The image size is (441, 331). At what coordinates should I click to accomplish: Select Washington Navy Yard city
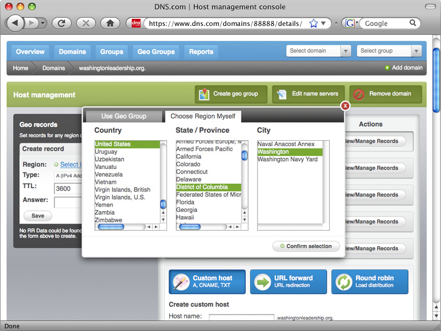pos(290,159)
